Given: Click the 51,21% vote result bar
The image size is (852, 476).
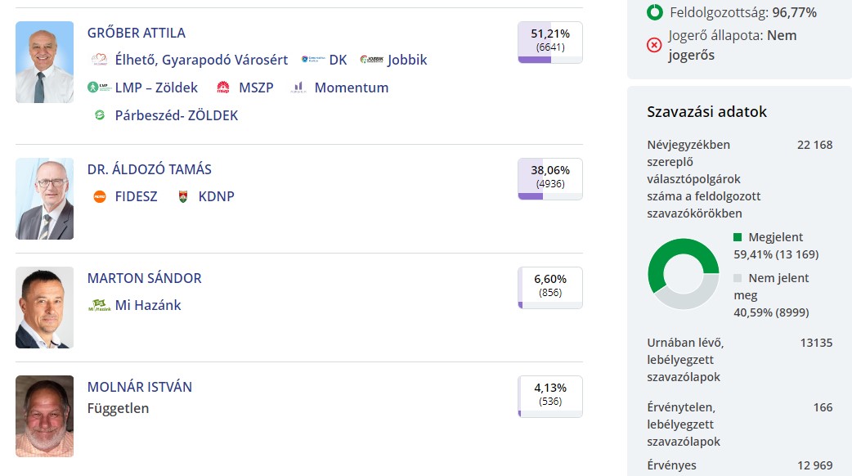Looking at the screenshot, I should pyautogui.click(x=549, y=43).
